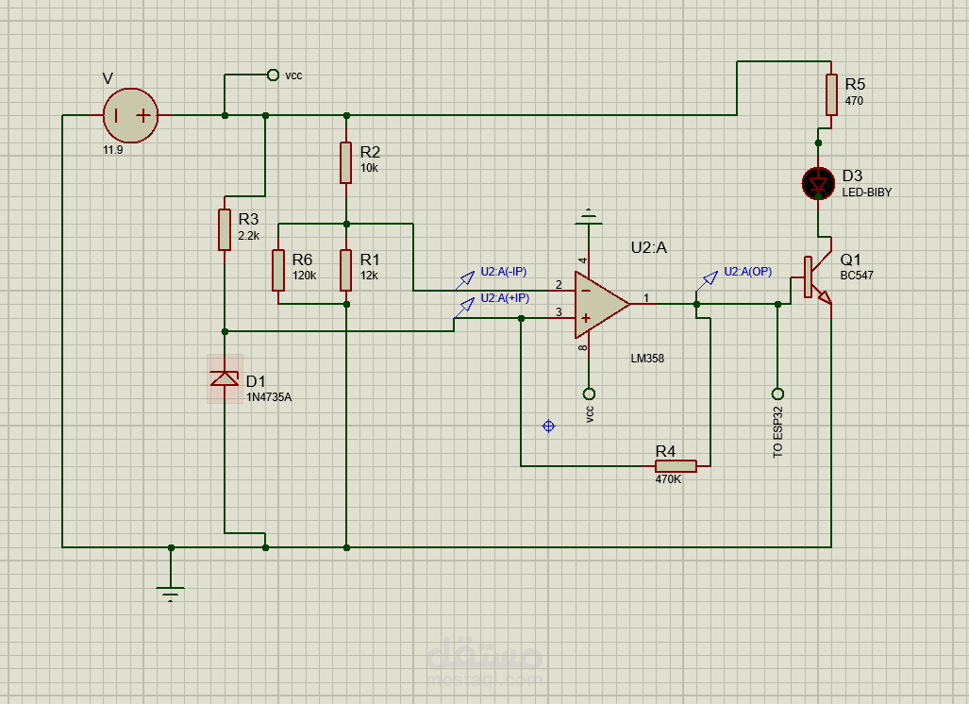The image size is (969, 704).
Task: Click the R2 10k value label
Action: click(x=369, y=168)
